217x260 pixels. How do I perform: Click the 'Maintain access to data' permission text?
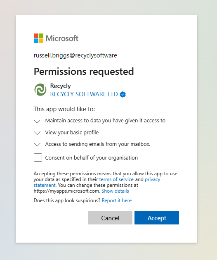pos(105,121)
